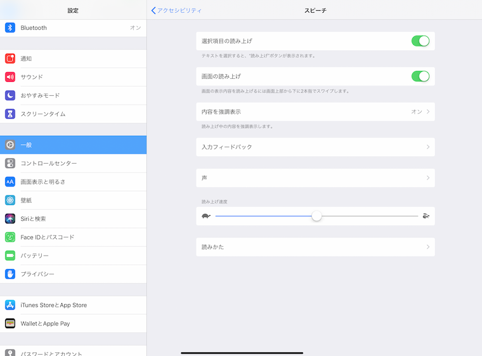482x356 pixels.
Task: Tap the turtle slow-speed icon
Action: (206, 216)
